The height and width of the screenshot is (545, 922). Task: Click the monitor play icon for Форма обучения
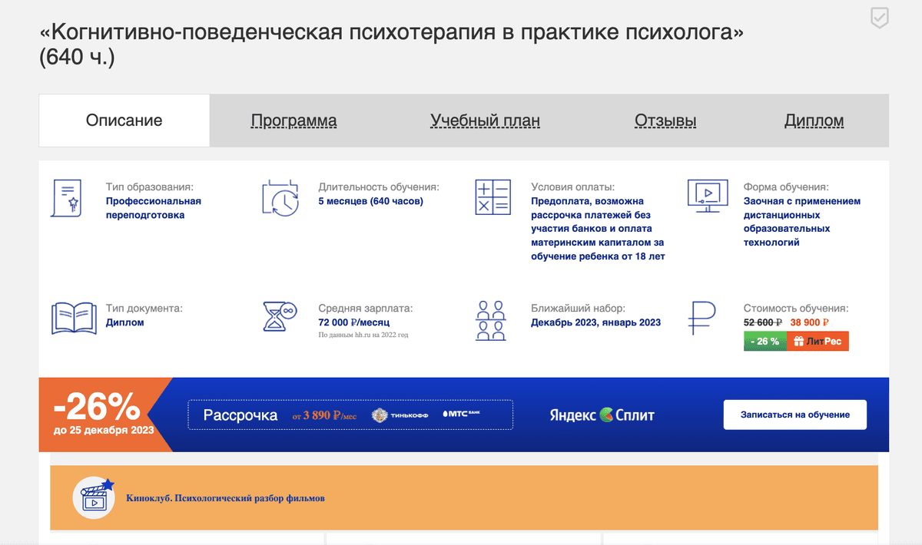coord(706,197)
